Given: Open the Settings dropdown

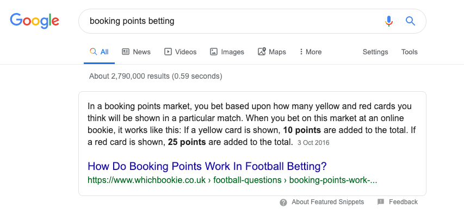Looking at the screenshot, I should coord(375,52).
